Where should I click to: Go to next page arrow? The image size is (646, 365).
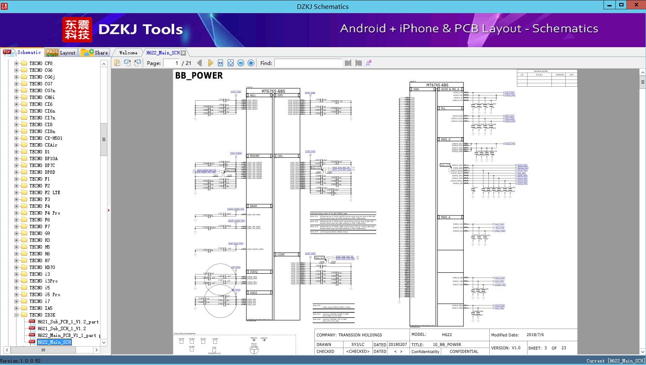point(210,63)
